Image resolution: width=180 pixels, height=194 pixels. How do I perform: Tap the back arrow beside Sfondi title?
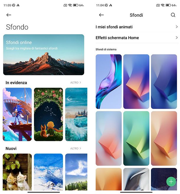click(102, 15)
